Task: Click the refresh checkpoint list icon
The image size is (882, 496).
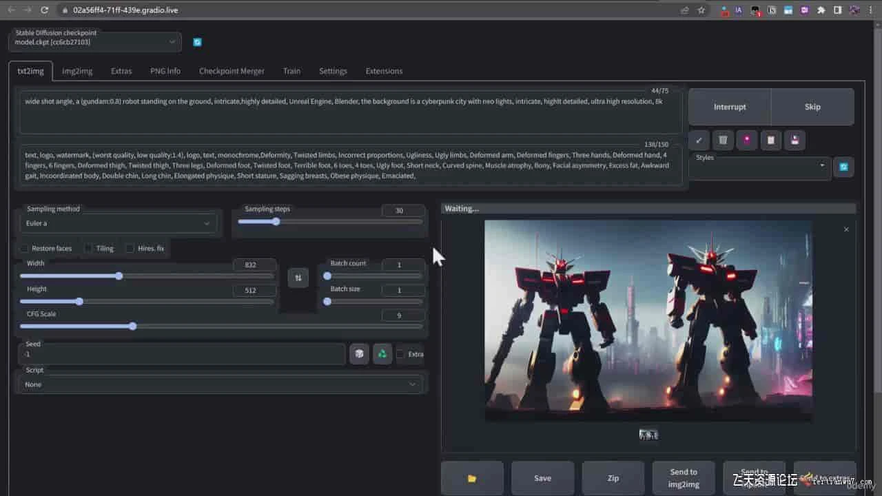Action: coord(197,42)
